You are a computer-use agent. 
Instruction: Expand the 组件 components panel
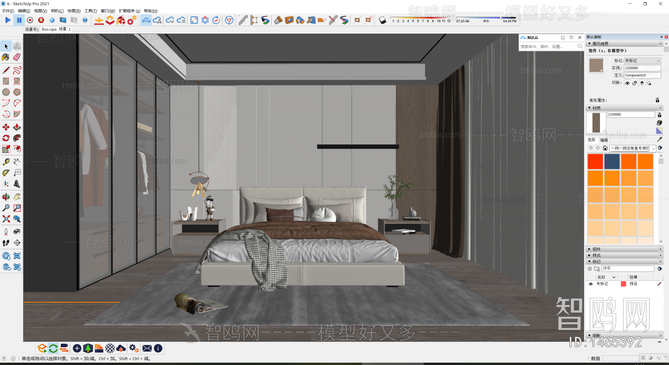(590, 249)
